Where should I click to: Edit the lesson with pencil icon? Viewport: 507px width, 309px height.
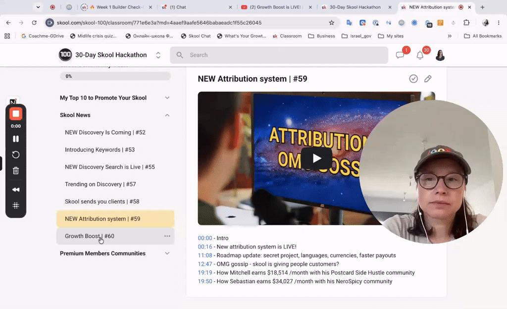(428, 79)
